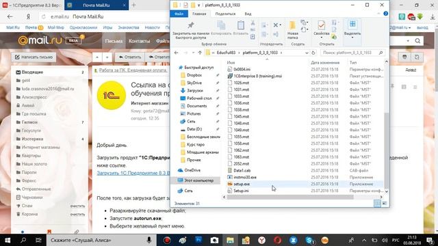Open Yandex Browser from the taskbar
Viewport: 438px width, 246px height.
[x=261, y=240]
